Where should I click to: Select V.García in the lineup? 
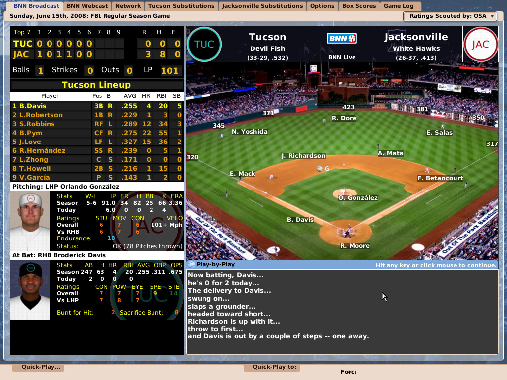click(97, 177)
